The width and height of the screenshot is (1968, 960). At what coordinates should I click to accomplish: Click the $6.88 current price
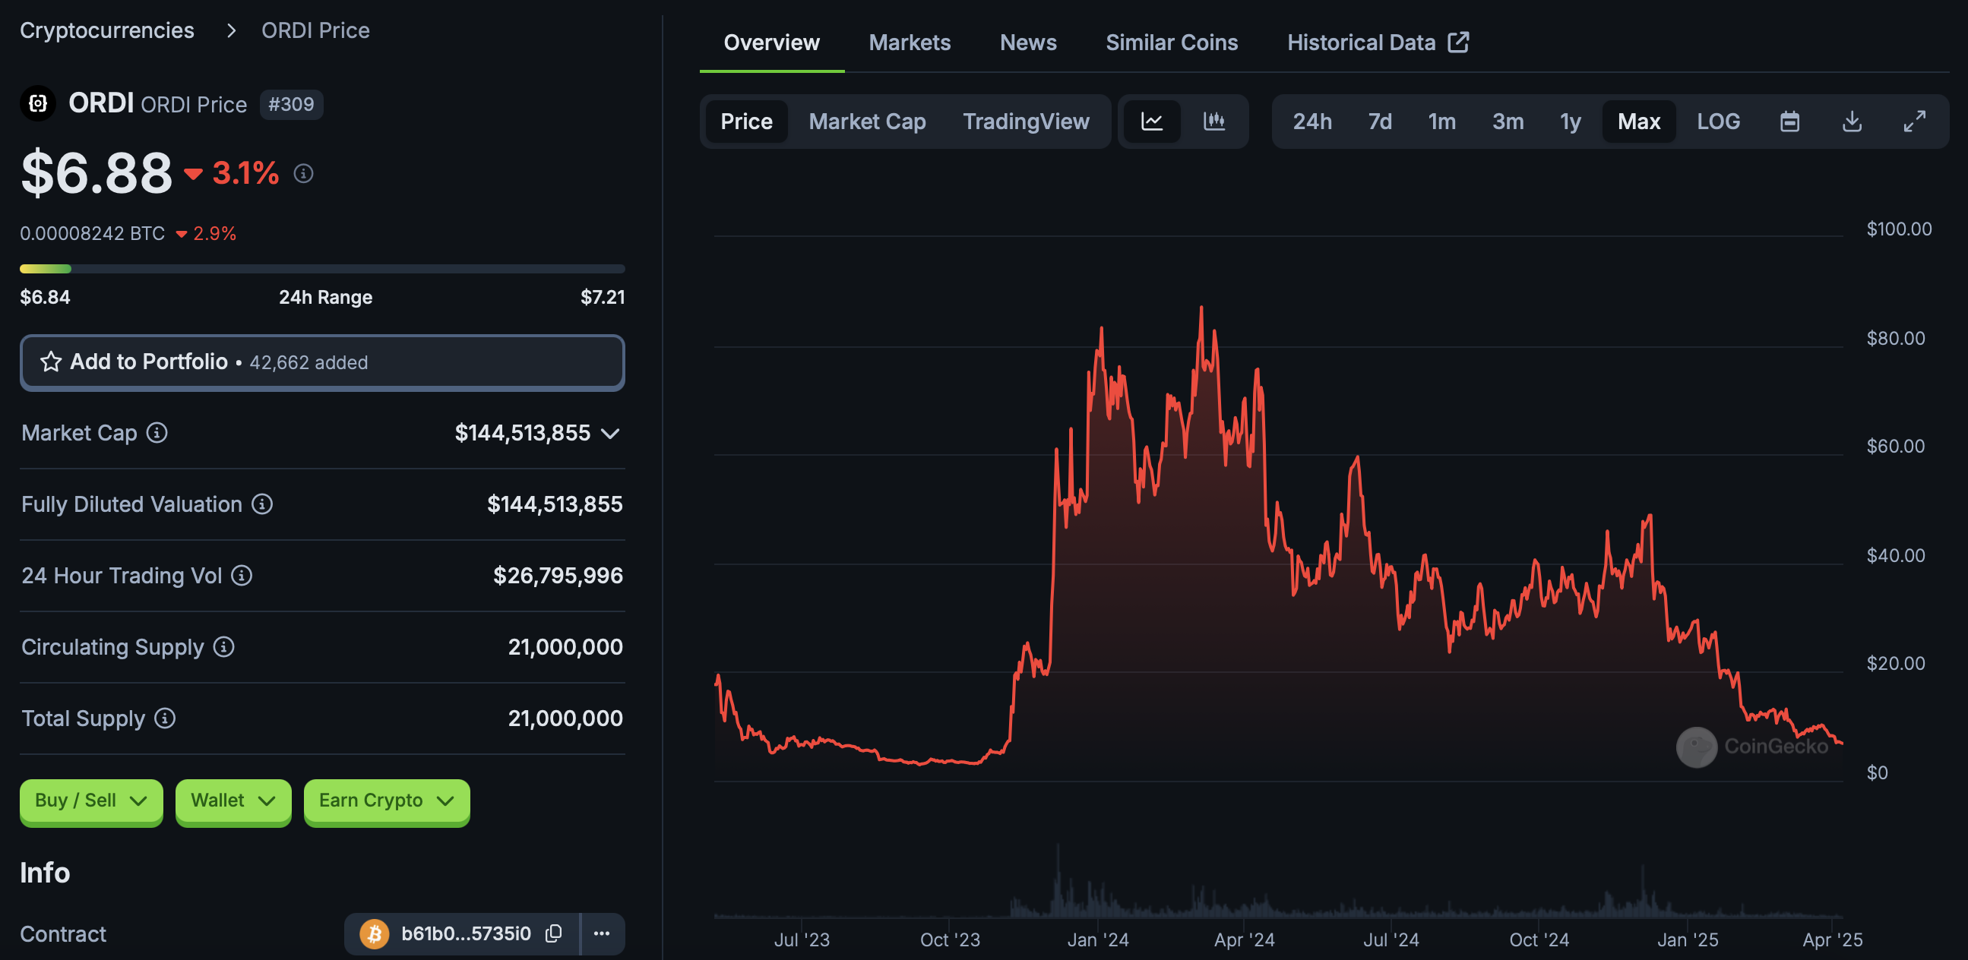click(97, 173)
